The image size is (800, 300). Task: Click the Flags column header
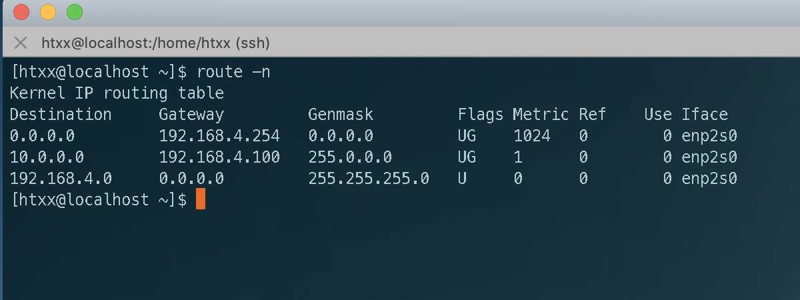click(x=480, y=114)
